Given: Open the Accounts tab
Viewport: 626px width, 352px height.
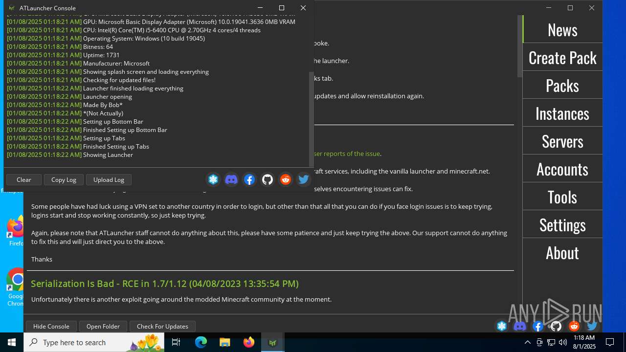Looking at the screenshot, I should coord(562,169).
